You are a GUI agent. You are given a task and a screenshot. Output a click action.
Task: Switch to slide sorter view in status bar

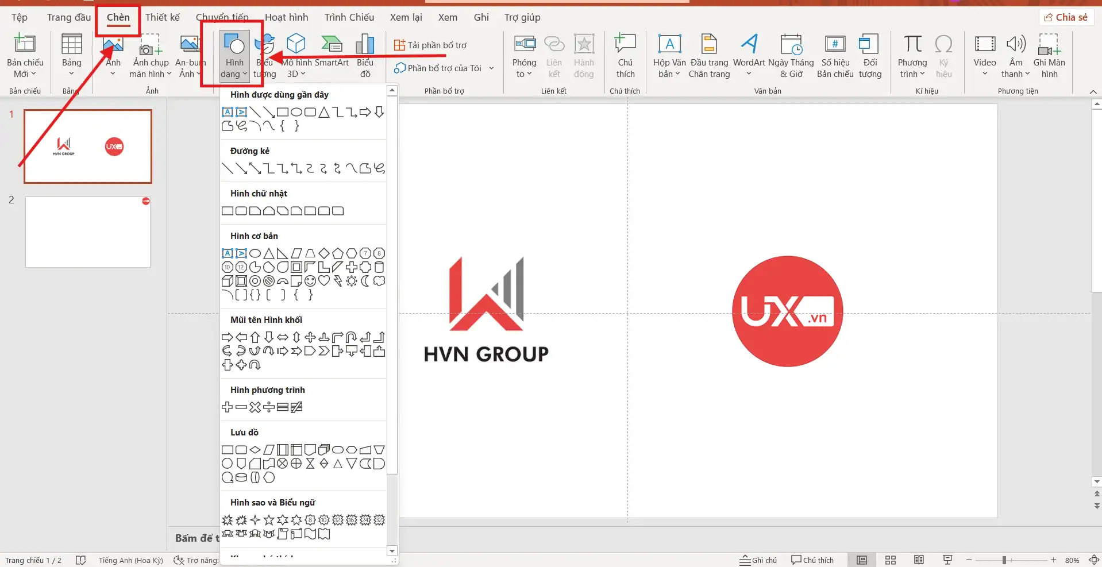[x=891, y=560]
